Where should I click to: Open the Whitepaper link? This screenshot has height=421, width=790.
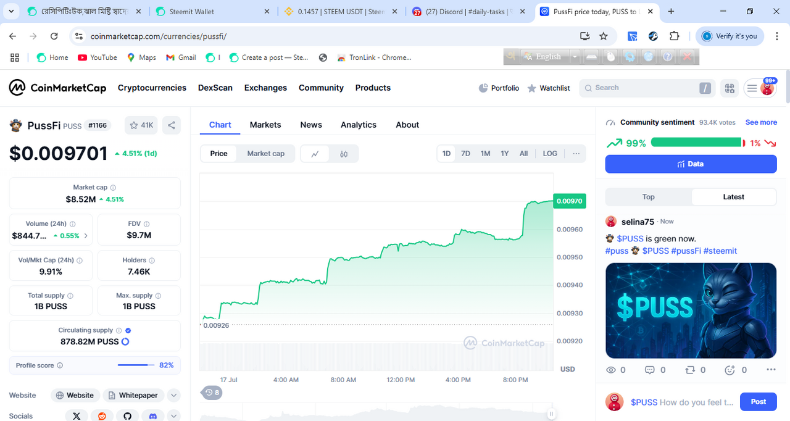click(x=133, y=396)
